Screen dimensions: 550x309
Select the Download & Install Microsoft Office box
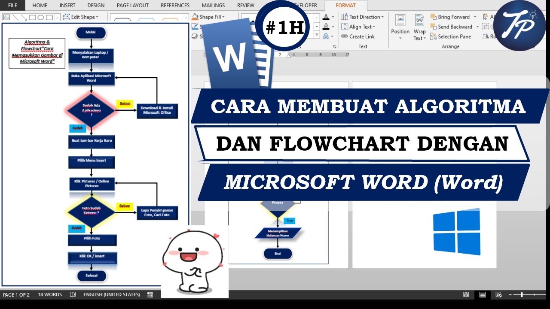point(157,110)
